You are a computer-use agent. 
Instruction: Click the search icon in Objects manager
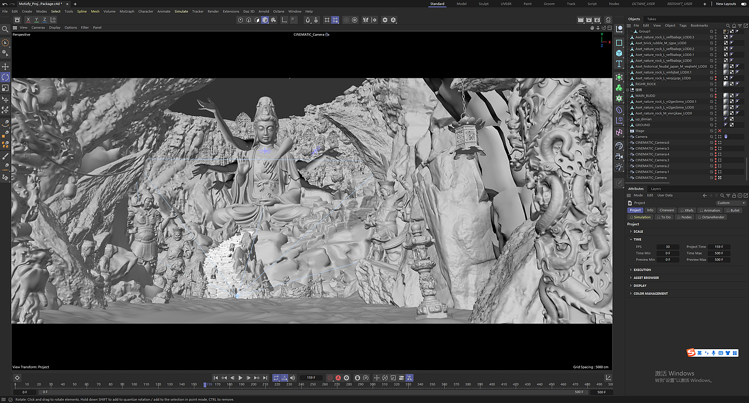point(728,26)
